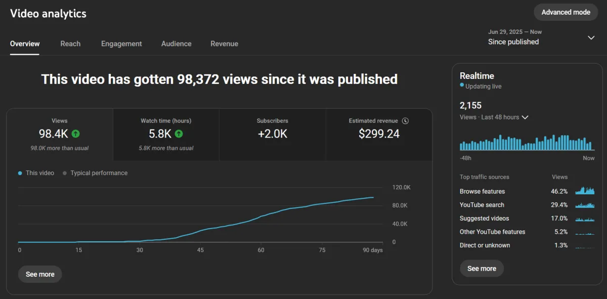Open the Browse features sparkline chart
Image resolution: width=607 pixels, height=299 pixels.
(x=585, y=191)
